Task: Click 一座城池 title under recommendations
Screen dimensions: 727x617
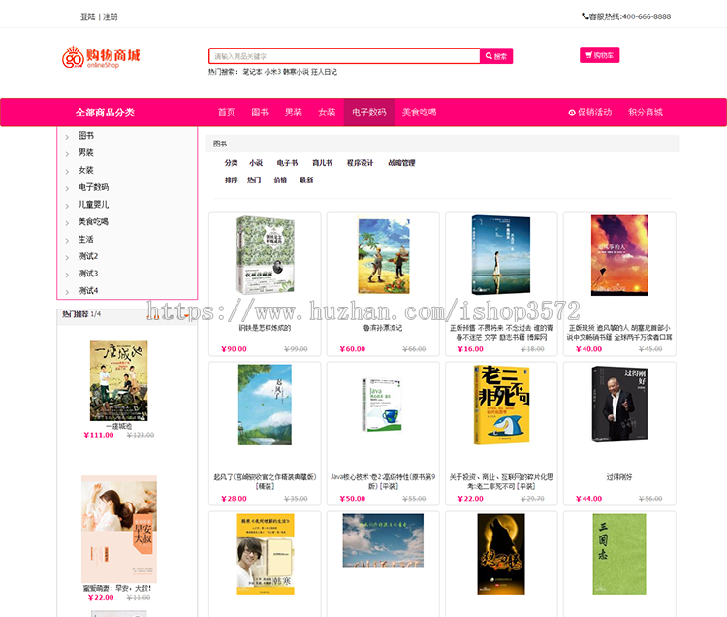Action: tap(118, 426)
